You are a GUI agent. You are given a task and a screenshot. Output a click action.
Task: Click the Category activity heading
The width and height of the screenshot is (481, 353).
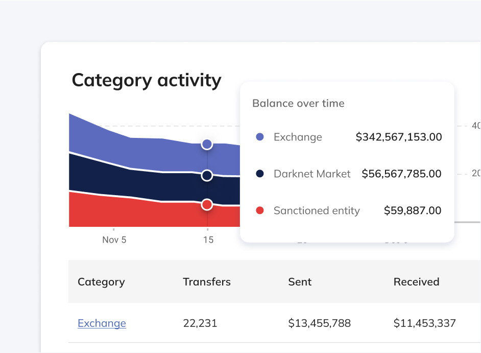147,81
